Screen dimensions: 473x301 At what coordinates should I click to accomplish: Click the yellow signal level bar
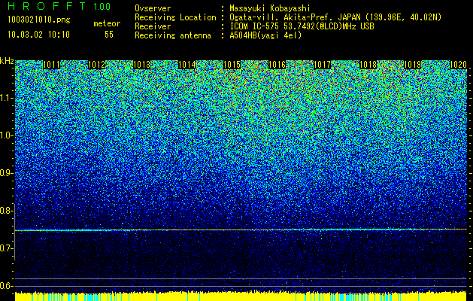click(241, 296)
